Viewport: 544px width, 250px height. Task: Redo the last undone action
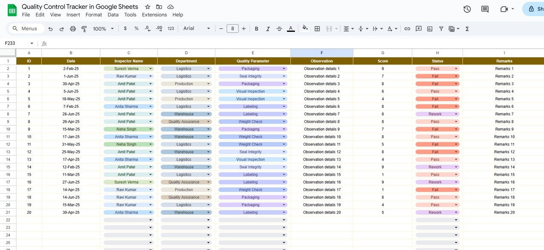[62, 28]
